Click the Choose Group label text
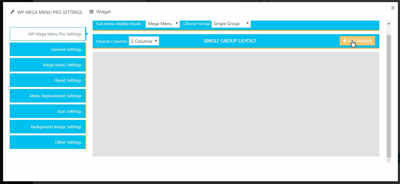This screenshot has width=400, height=184. tap(197, 24)
